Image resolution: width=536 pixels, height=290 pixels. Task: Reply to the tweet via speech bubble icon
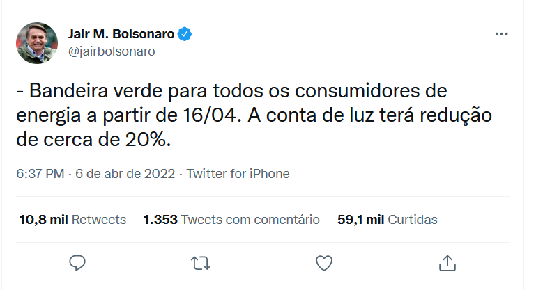pyautogui.click(x=78, y=262)
